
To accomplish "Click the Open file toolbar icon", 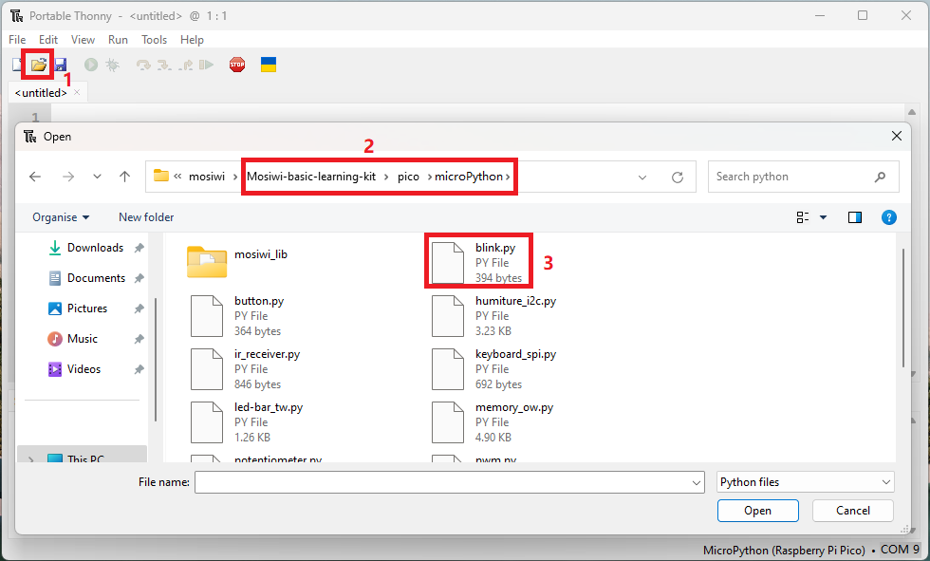I will pos(39,65).
